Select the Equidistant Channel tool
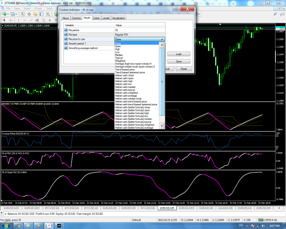The height and width of the screenshot is (229, 286). point(37,20)
